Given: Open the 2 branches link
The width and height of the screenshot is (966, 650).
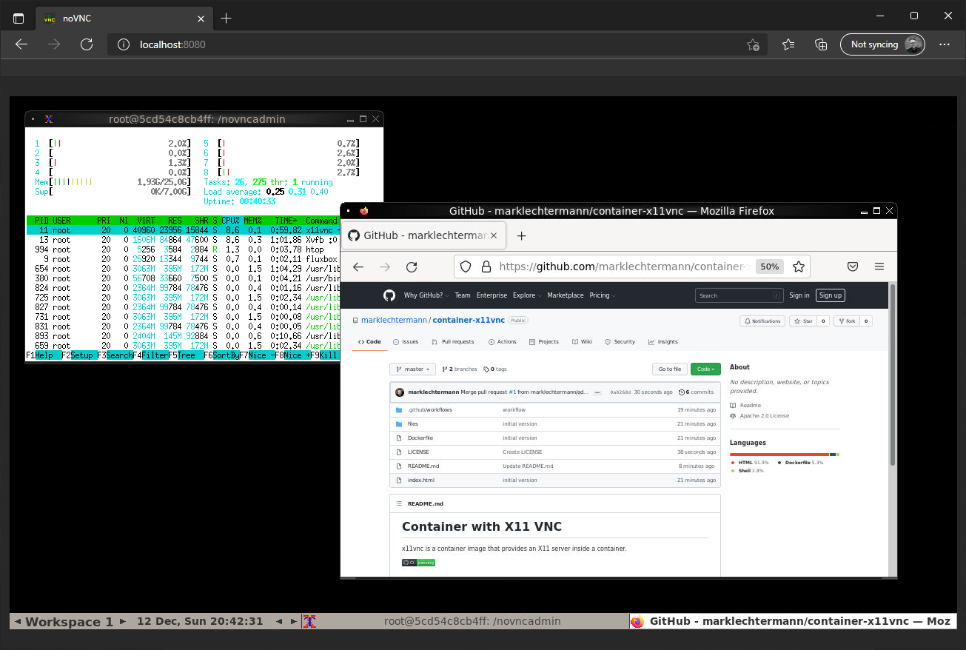Looking at the screenshot, I should 459,369.
